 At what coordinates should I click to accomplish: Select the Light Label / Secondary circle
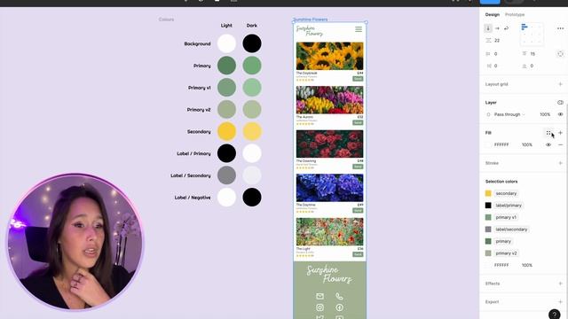click(226, 175)
